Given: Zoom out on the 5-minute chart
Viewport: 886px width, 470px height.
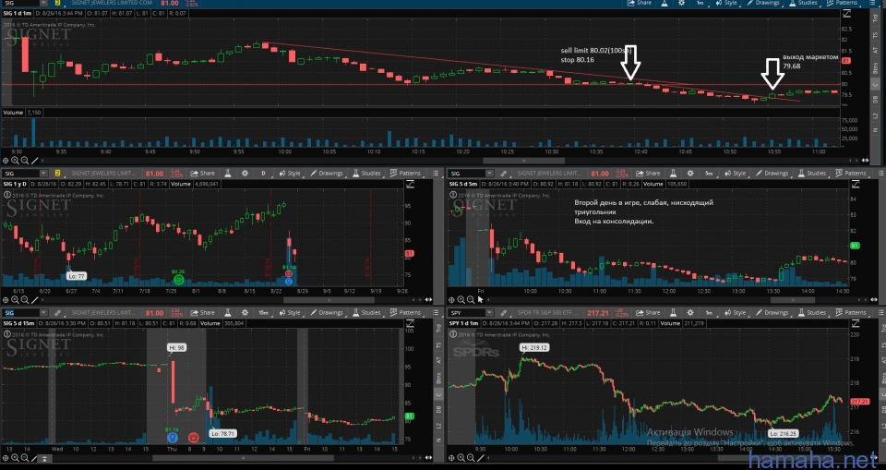Looking at the screenshot, I should 470,300.
